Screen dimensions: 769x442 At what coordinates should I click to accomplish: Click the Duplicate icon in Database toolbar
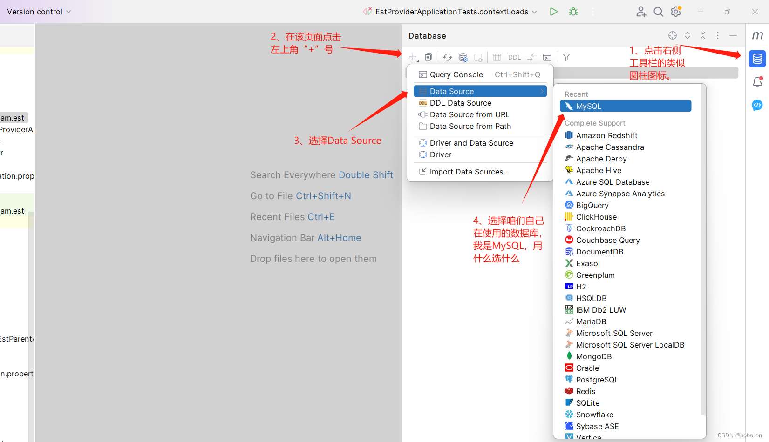point(429,57)
